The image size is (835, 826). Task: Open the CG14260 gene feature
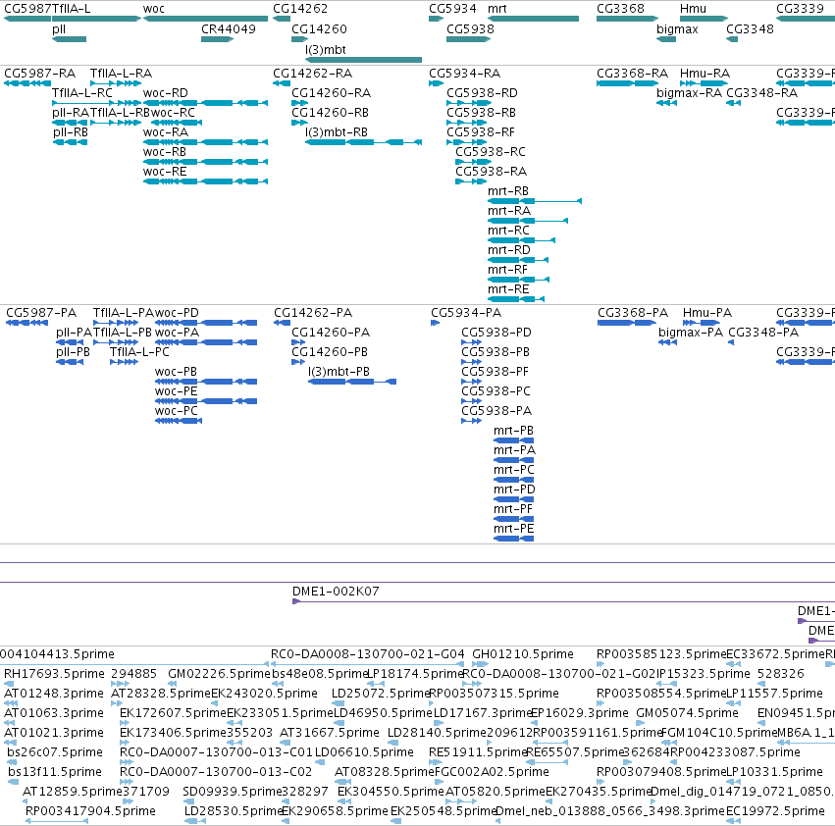click(x=300, y=39)
